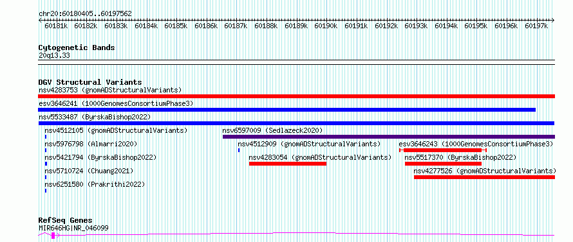573x242 pixels.
Task: Click the small blue nsv6251580 marker
Action: [46, 191]
